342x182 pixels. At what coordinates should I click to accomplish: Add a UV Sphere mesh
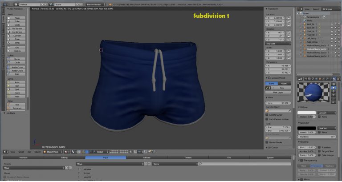[x=17, y=28]
